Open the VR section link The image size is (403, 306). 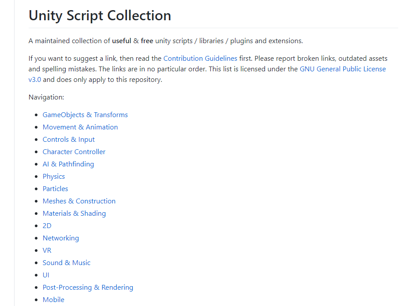47,250
